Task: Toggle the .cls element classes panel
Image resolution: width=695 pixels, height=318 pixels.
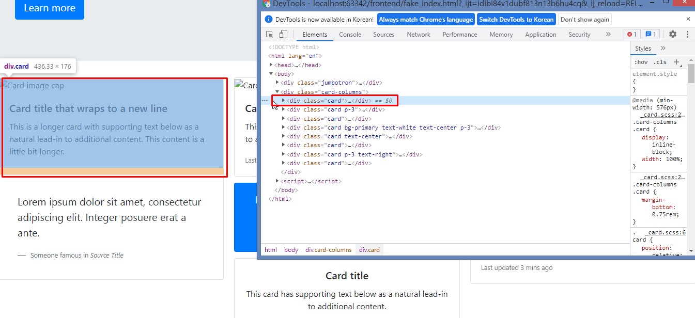Action: pyautogui.click(x=660, y=62)
